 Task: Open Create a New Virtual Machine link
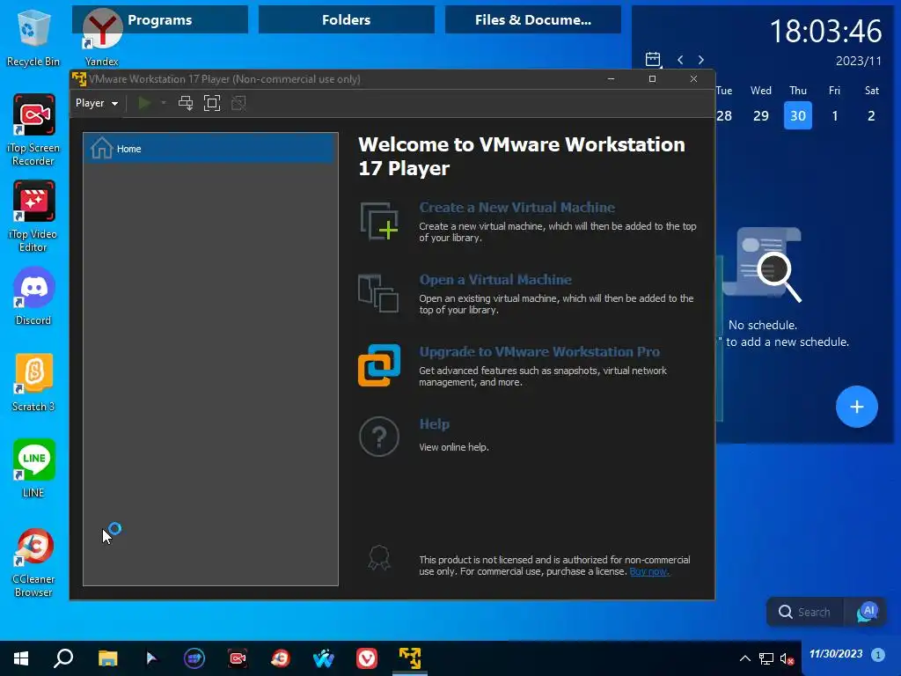tap(516, 208)
